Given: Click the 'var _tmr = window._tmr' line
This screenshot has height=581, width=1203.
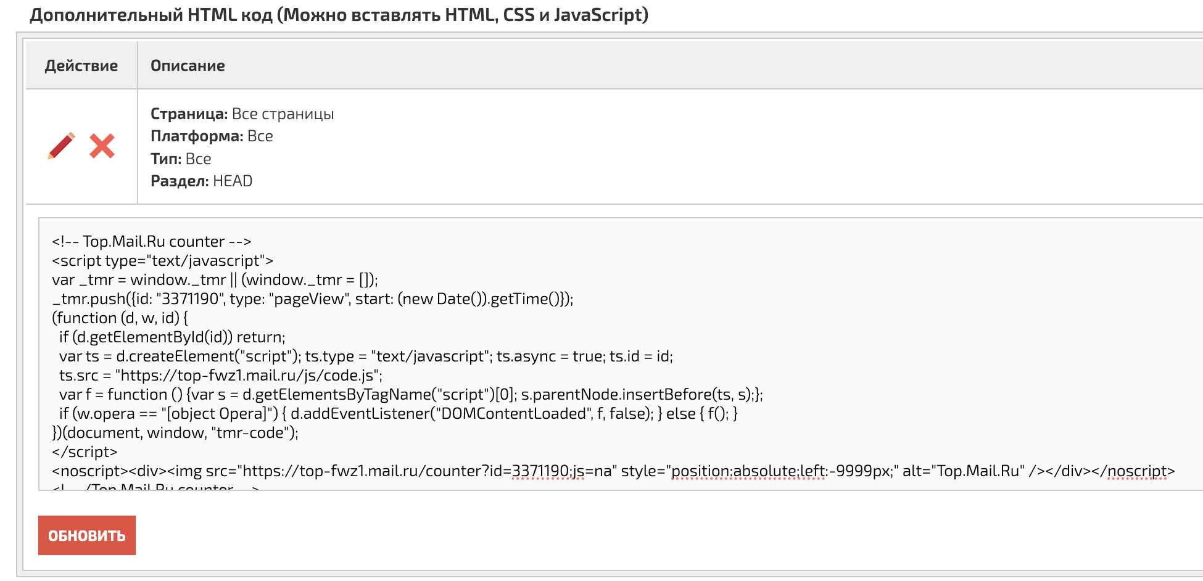Looking at the screenshot, I should (215, 280).
